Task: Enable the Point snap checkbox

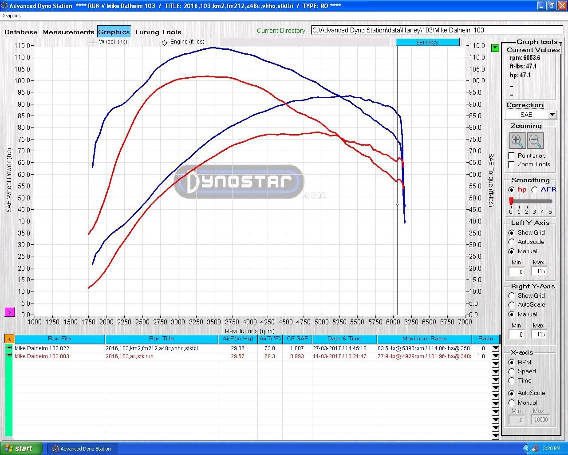Action: pos(512,156)
